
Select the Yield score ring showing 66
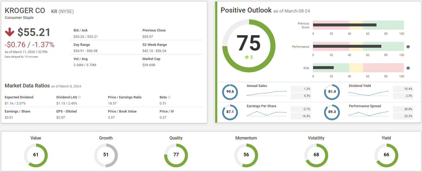[386, 155]
